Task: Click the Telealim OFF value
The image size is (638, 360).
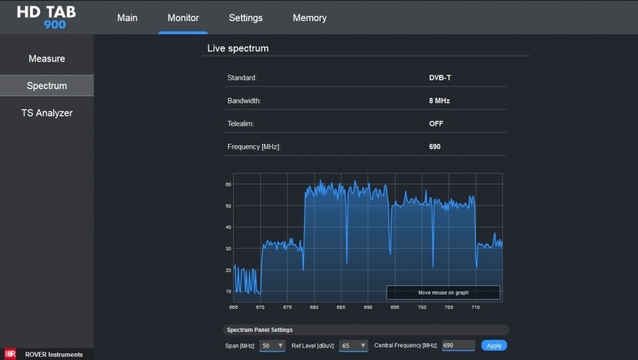Action: click(x=436, y=124)
